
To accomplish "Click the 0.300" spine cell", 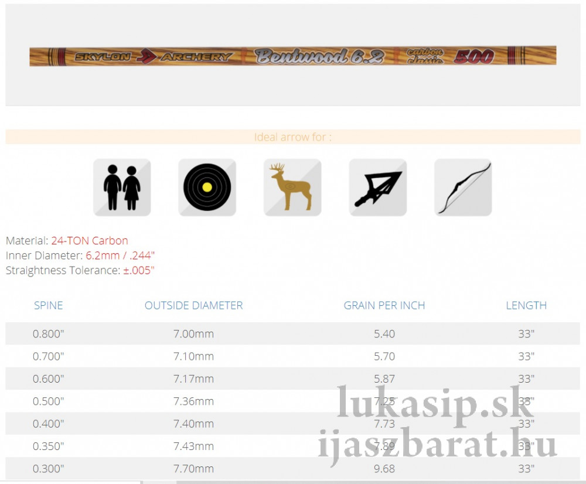I will pos(48,468).
